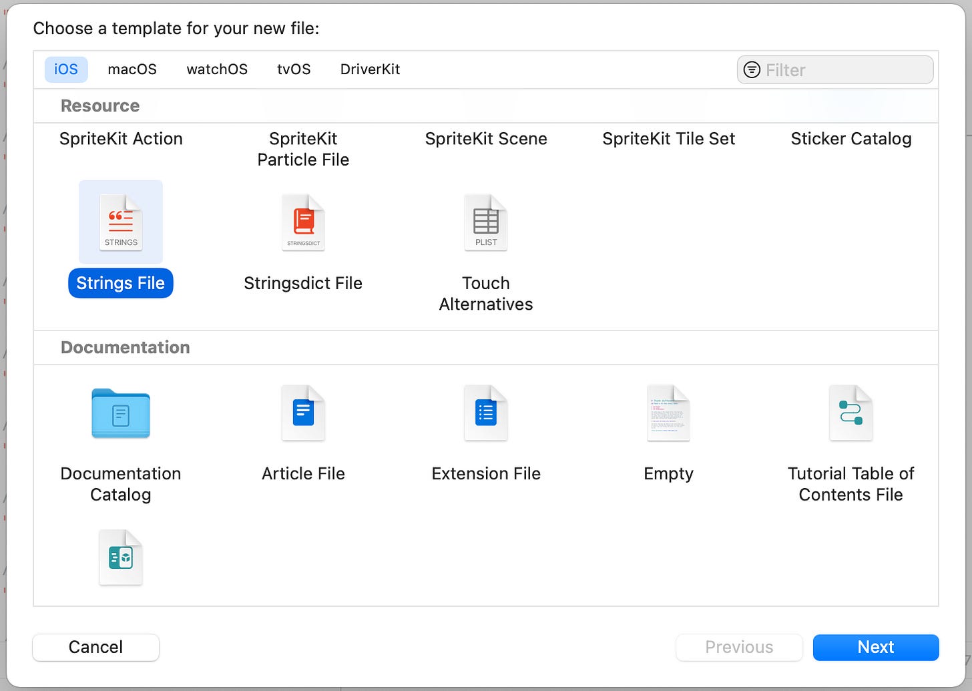
Task: Switch to the iOS platform tab
Action: 66,69
